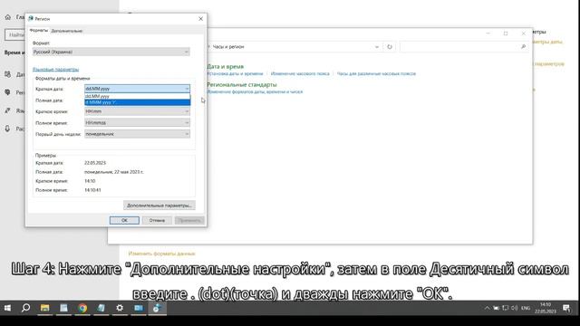Maximize the Control Panel window
Viewport: 580px width, 326px height.
506,34
